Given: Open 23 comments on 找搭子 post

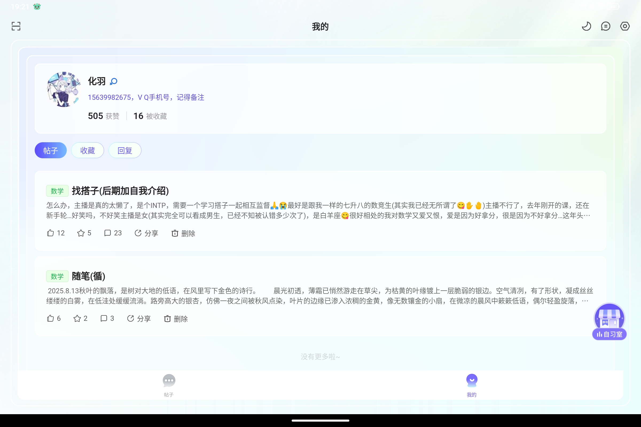Looking at the screenshot, I should pos(113,233).
